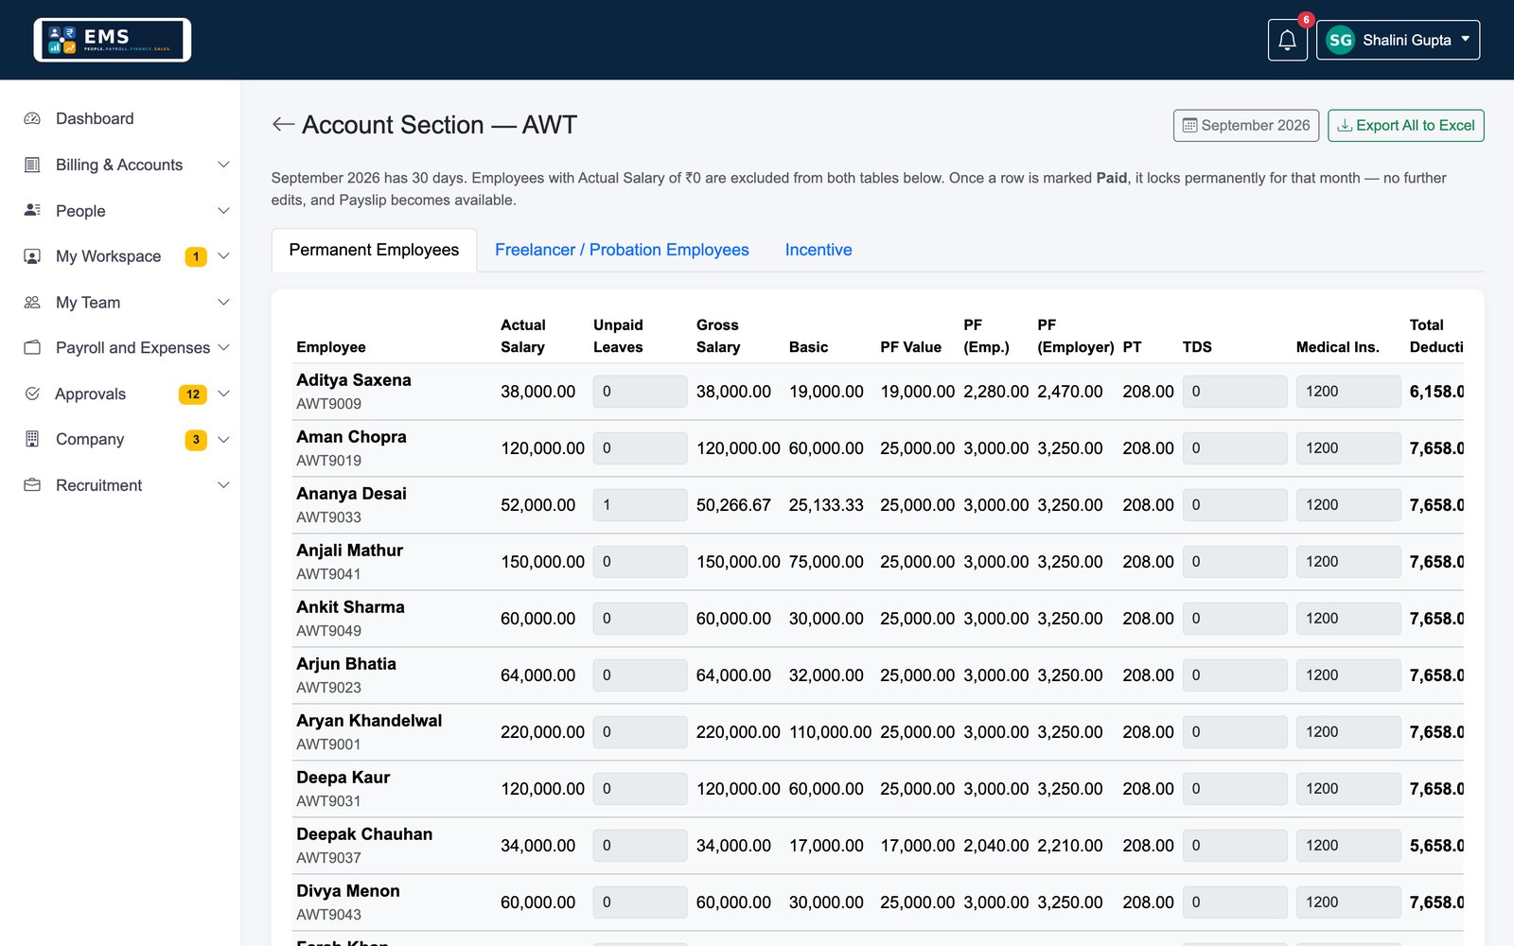The height and width of the screenshot is (946, 1514).
Task: Click Aryan Khandelwal's Unpaid Leaves field
Action: (640, 732)
